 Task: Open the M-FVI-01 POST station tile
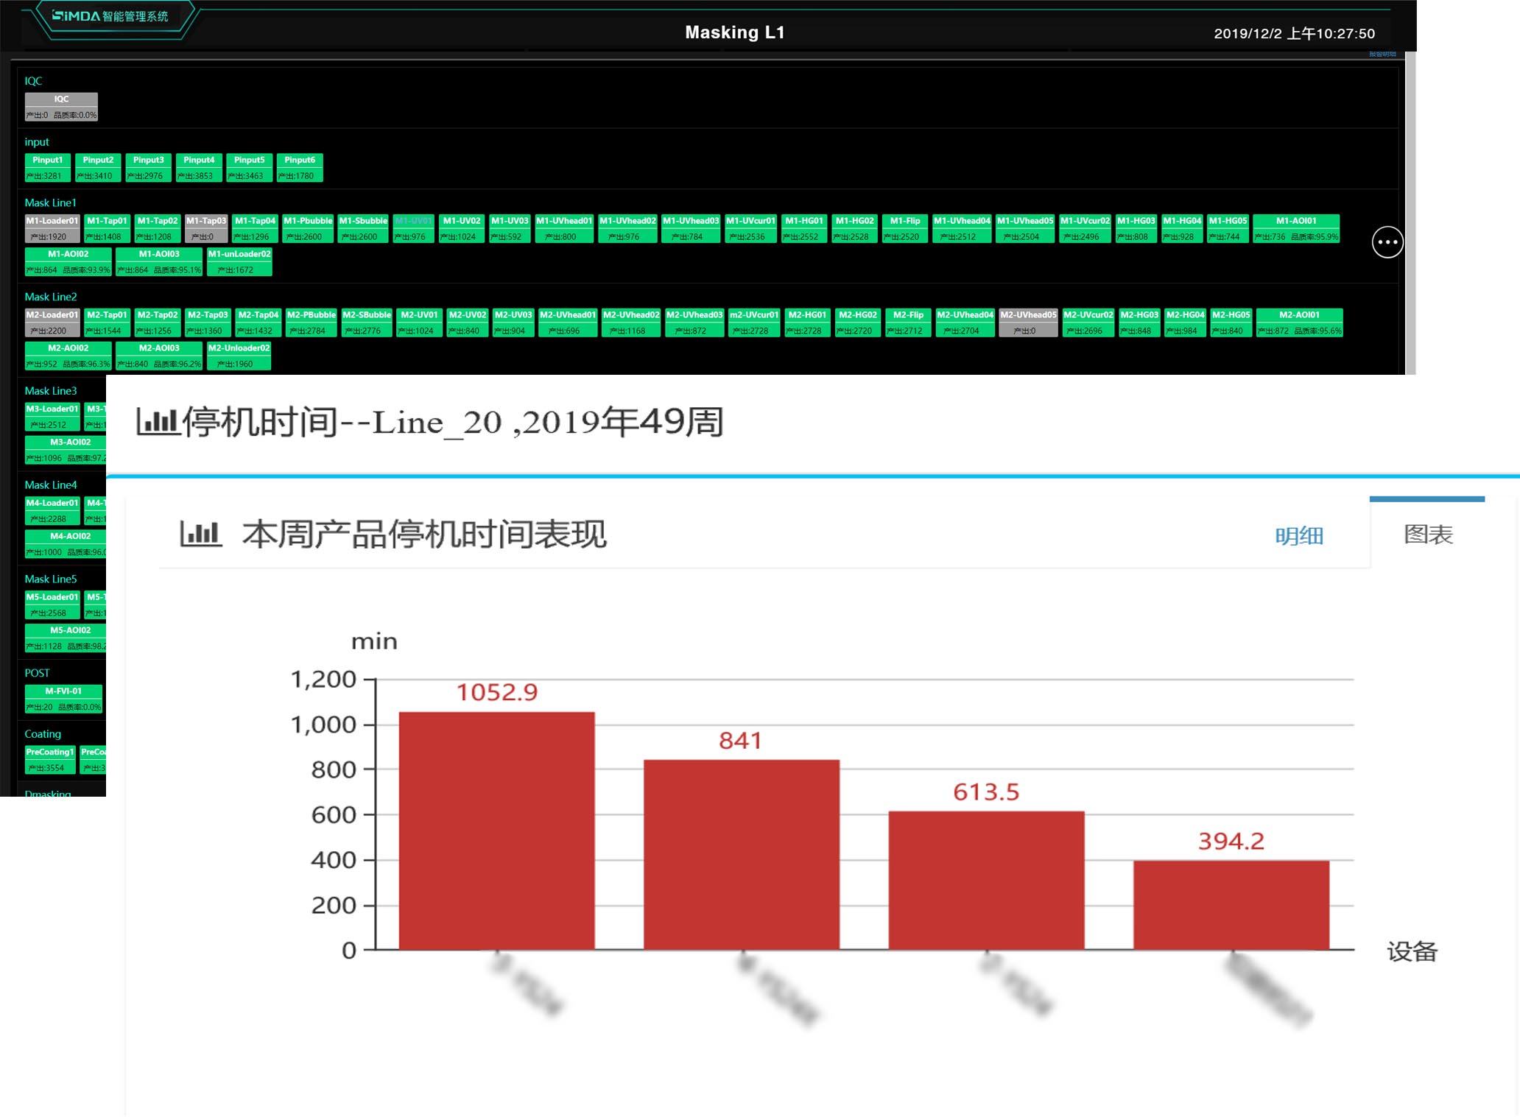(63, 699)
